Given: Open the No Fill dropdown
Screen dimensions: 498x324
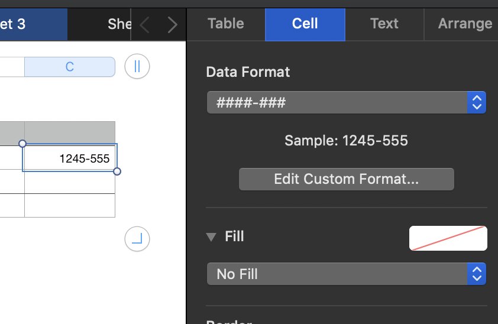Looking at the screenshot, I should 346,274.
